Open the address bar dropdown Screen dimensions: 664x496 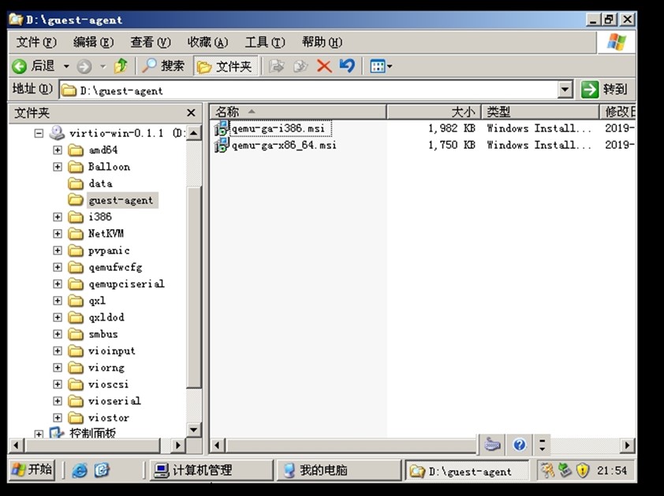tap(565, 90)
